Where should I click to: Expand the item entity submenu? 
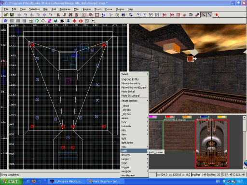tap(134, 134)
